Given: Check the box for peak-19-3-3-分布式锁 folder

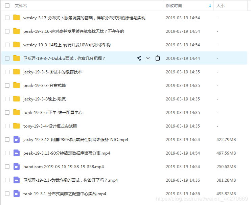Looking at the screenshot, I should click(x=7, y=85).
